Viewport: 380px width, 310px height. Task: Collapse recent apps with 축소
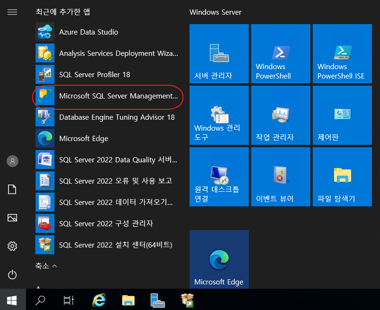[46, 266]
